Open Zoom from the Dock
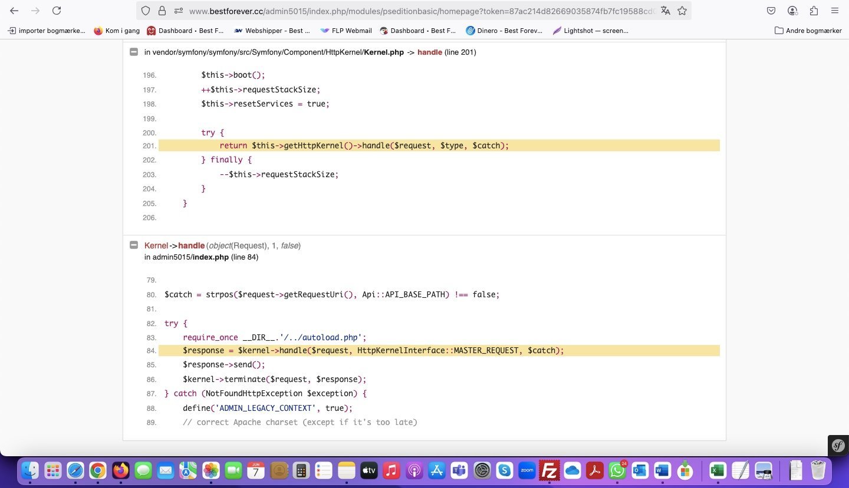This screenshot has width=849, height=488. coord(527,470)
